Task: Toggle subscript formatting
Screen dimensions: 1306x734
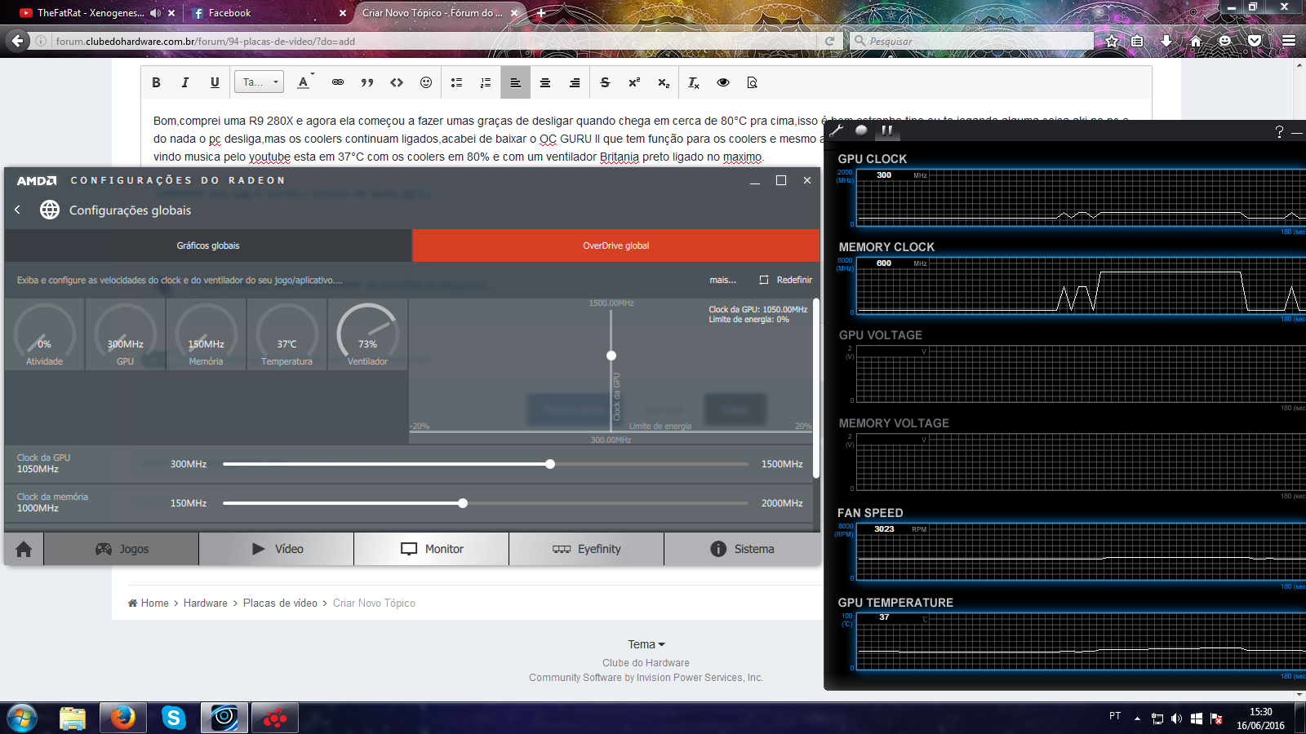Action: point(664,82)
